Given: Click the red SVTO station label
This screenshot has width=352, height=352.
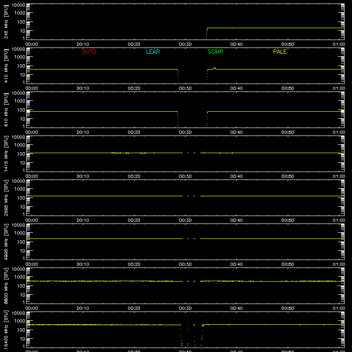Looking at the screenshot, I should tap(89, 51).
